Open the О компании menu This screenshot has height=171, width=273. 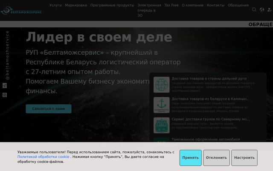coord(192,5)
